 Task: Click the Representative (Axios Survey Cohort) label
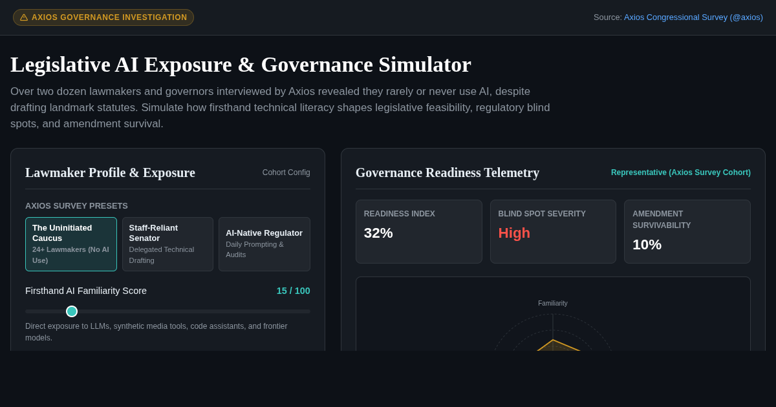[681, 172]
